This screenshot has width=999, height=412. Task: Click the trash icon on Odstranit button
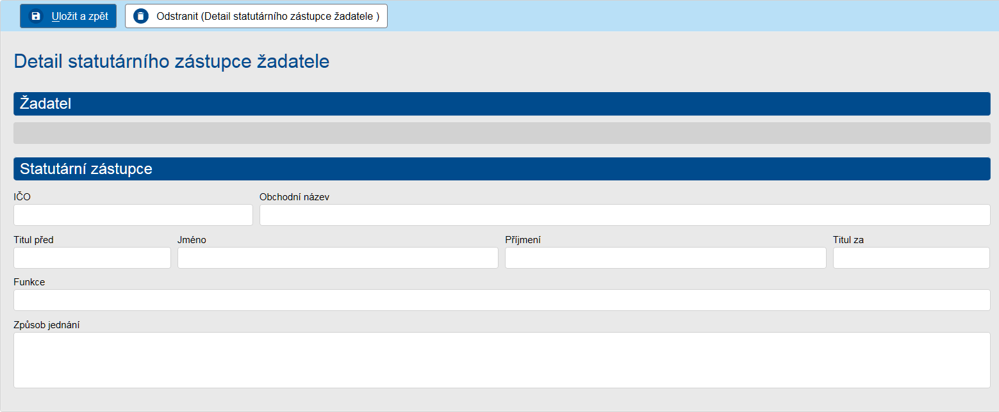coord(140,16)
